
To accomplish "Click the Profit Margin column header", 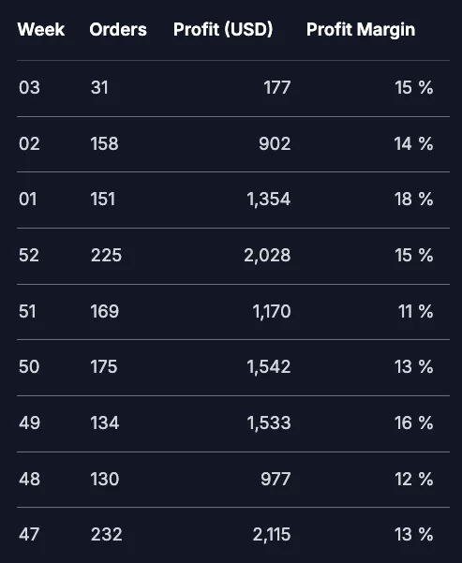I will 361,30.
